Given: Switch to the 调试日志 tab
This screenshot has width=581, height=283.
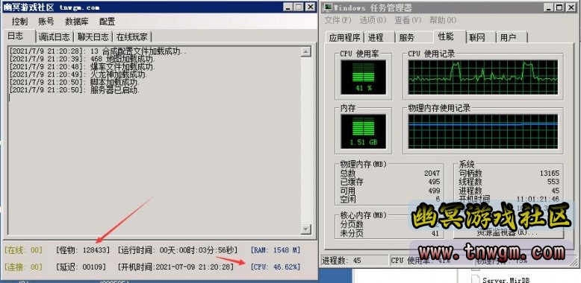Looking at the screenshot, I should 55,37.
